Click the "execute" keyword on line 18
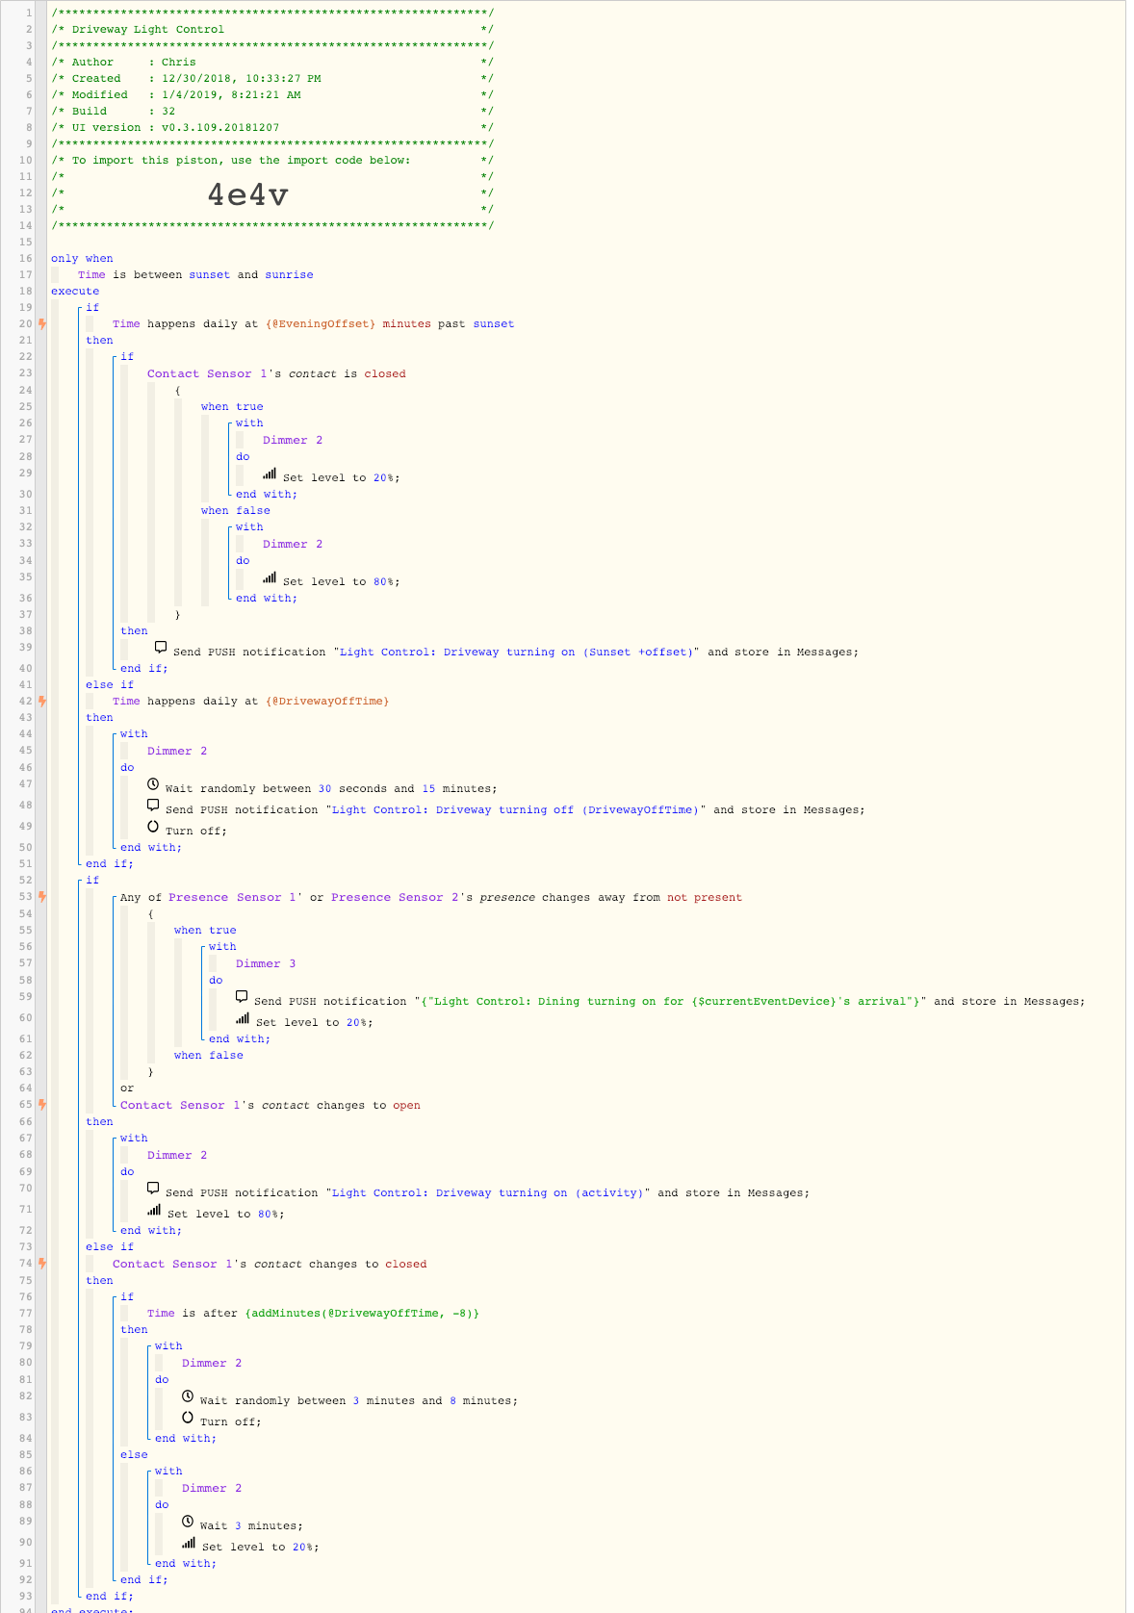 [x=75, y=292]
